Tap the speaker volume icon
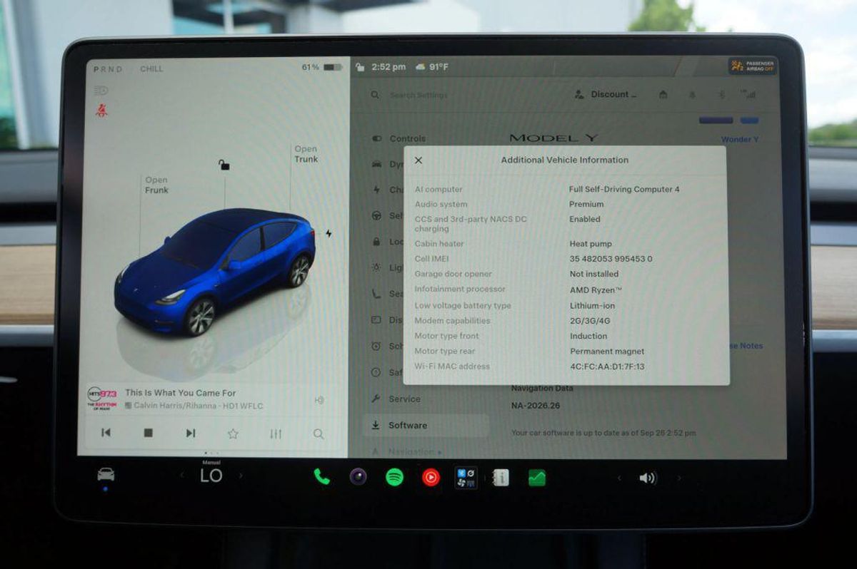This screenshot has height=569, width=857. pos(647,478)
